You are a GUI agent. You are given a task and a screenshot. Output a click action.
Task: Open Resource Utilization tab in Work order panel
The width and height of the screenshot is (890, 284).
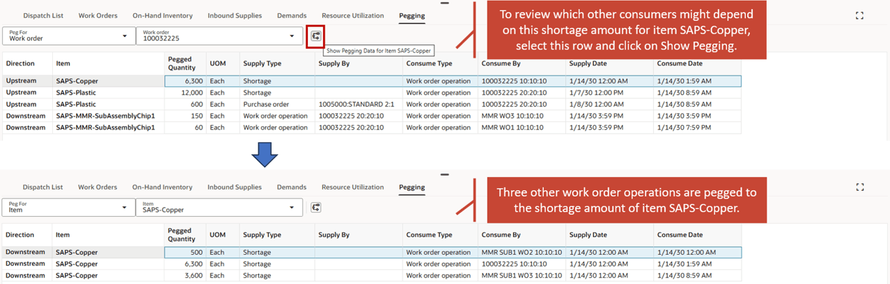(x=352, y=15)
